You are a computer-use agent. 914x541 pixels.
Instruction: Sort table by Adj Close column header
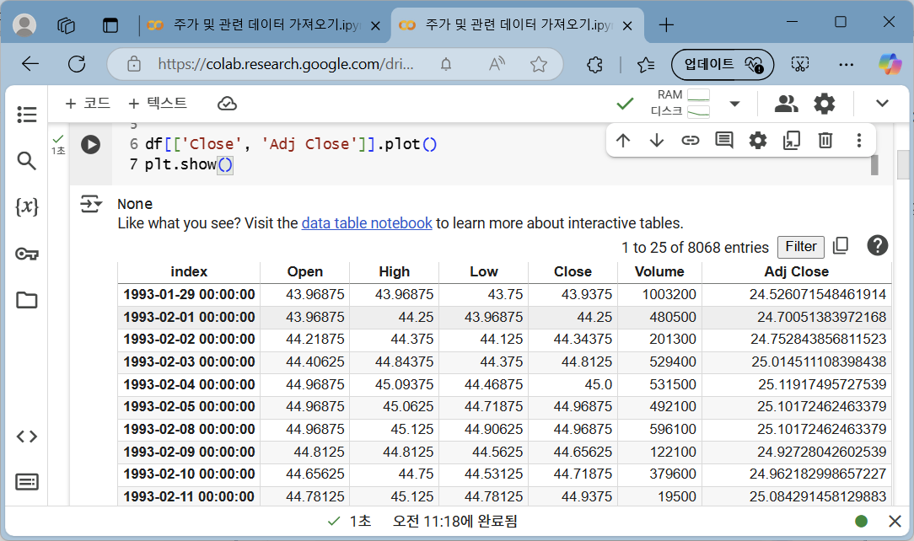(796, 272)
